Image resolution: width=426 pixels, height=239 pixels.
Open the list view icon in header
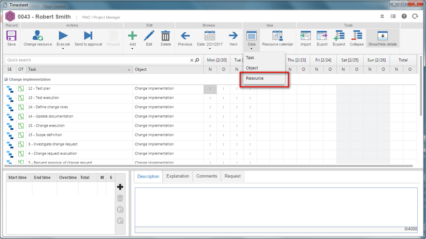(x=393, y=16)
